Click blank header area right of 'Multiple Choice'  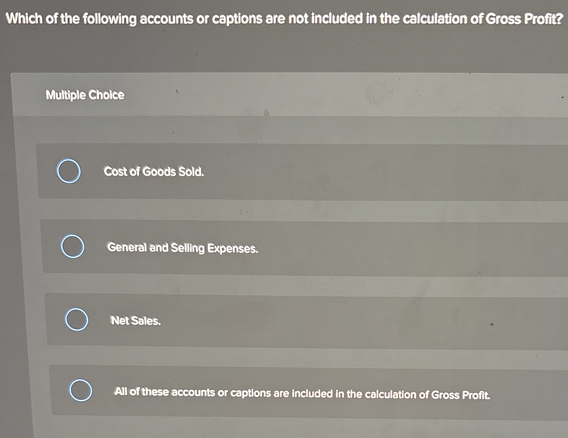click(301, 95)
